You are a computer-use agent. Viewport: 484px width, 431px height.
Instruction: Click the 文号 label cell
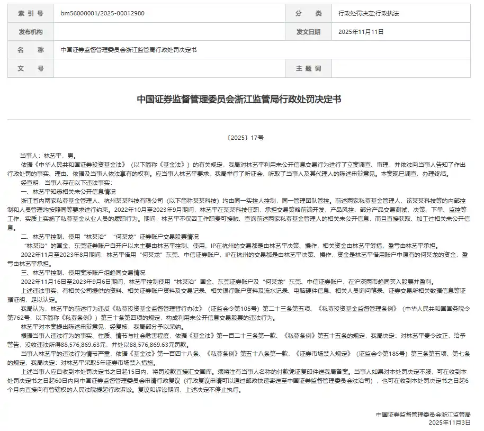pos(30,68)
